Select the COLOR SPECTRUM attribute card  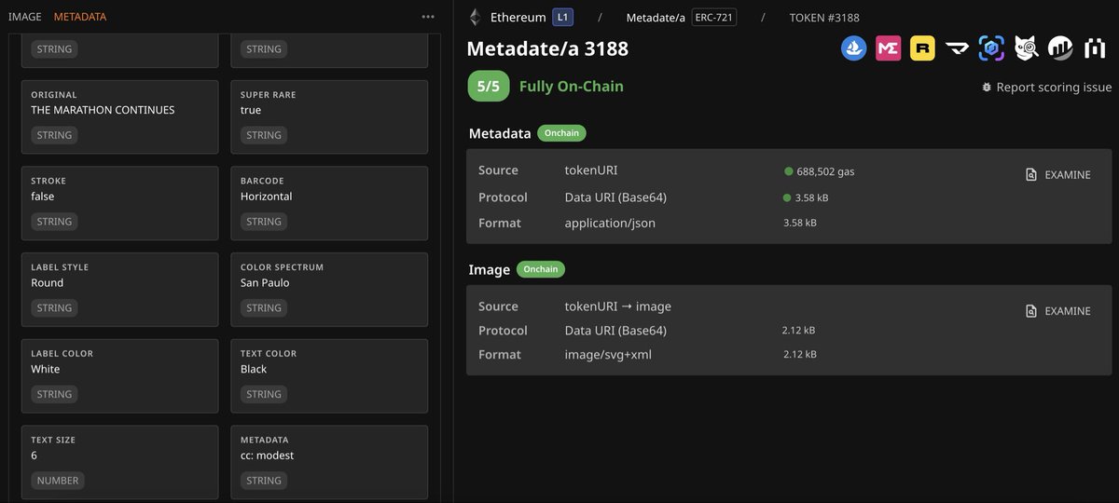[329, 290]
